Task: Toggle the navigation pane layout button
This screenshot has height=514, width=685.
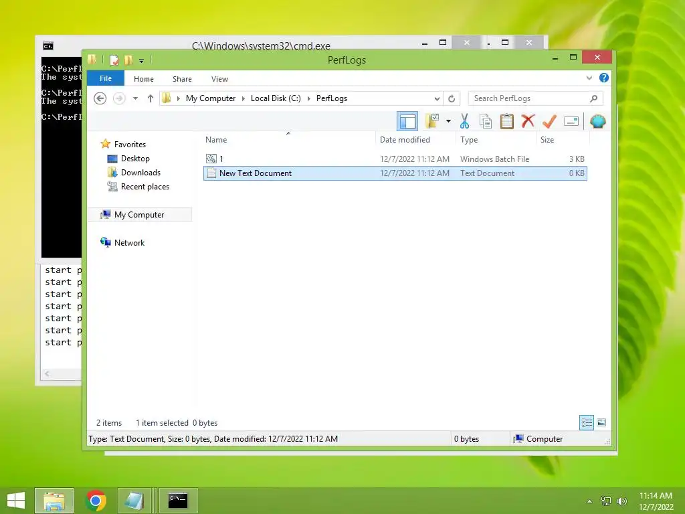Action: (407, 121)
